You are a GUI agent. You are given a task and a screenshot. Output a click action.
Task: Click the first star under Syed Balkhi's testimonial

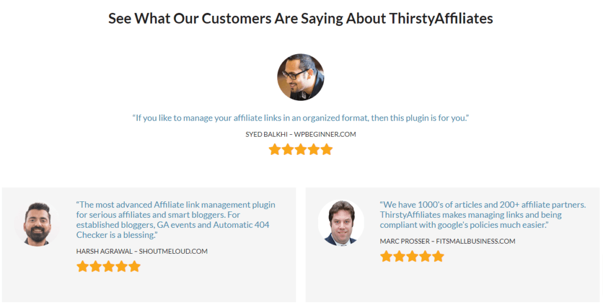[x=275, y=150]
